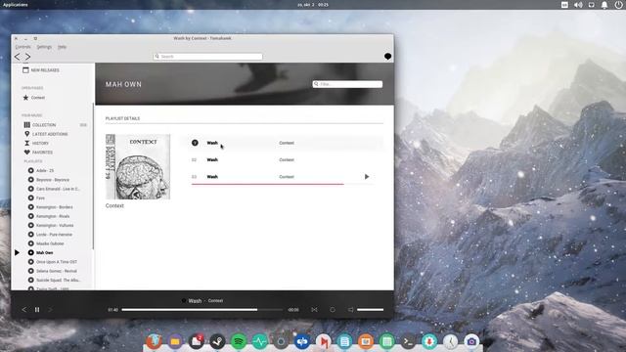Open the Controls menu

point(22,47)
